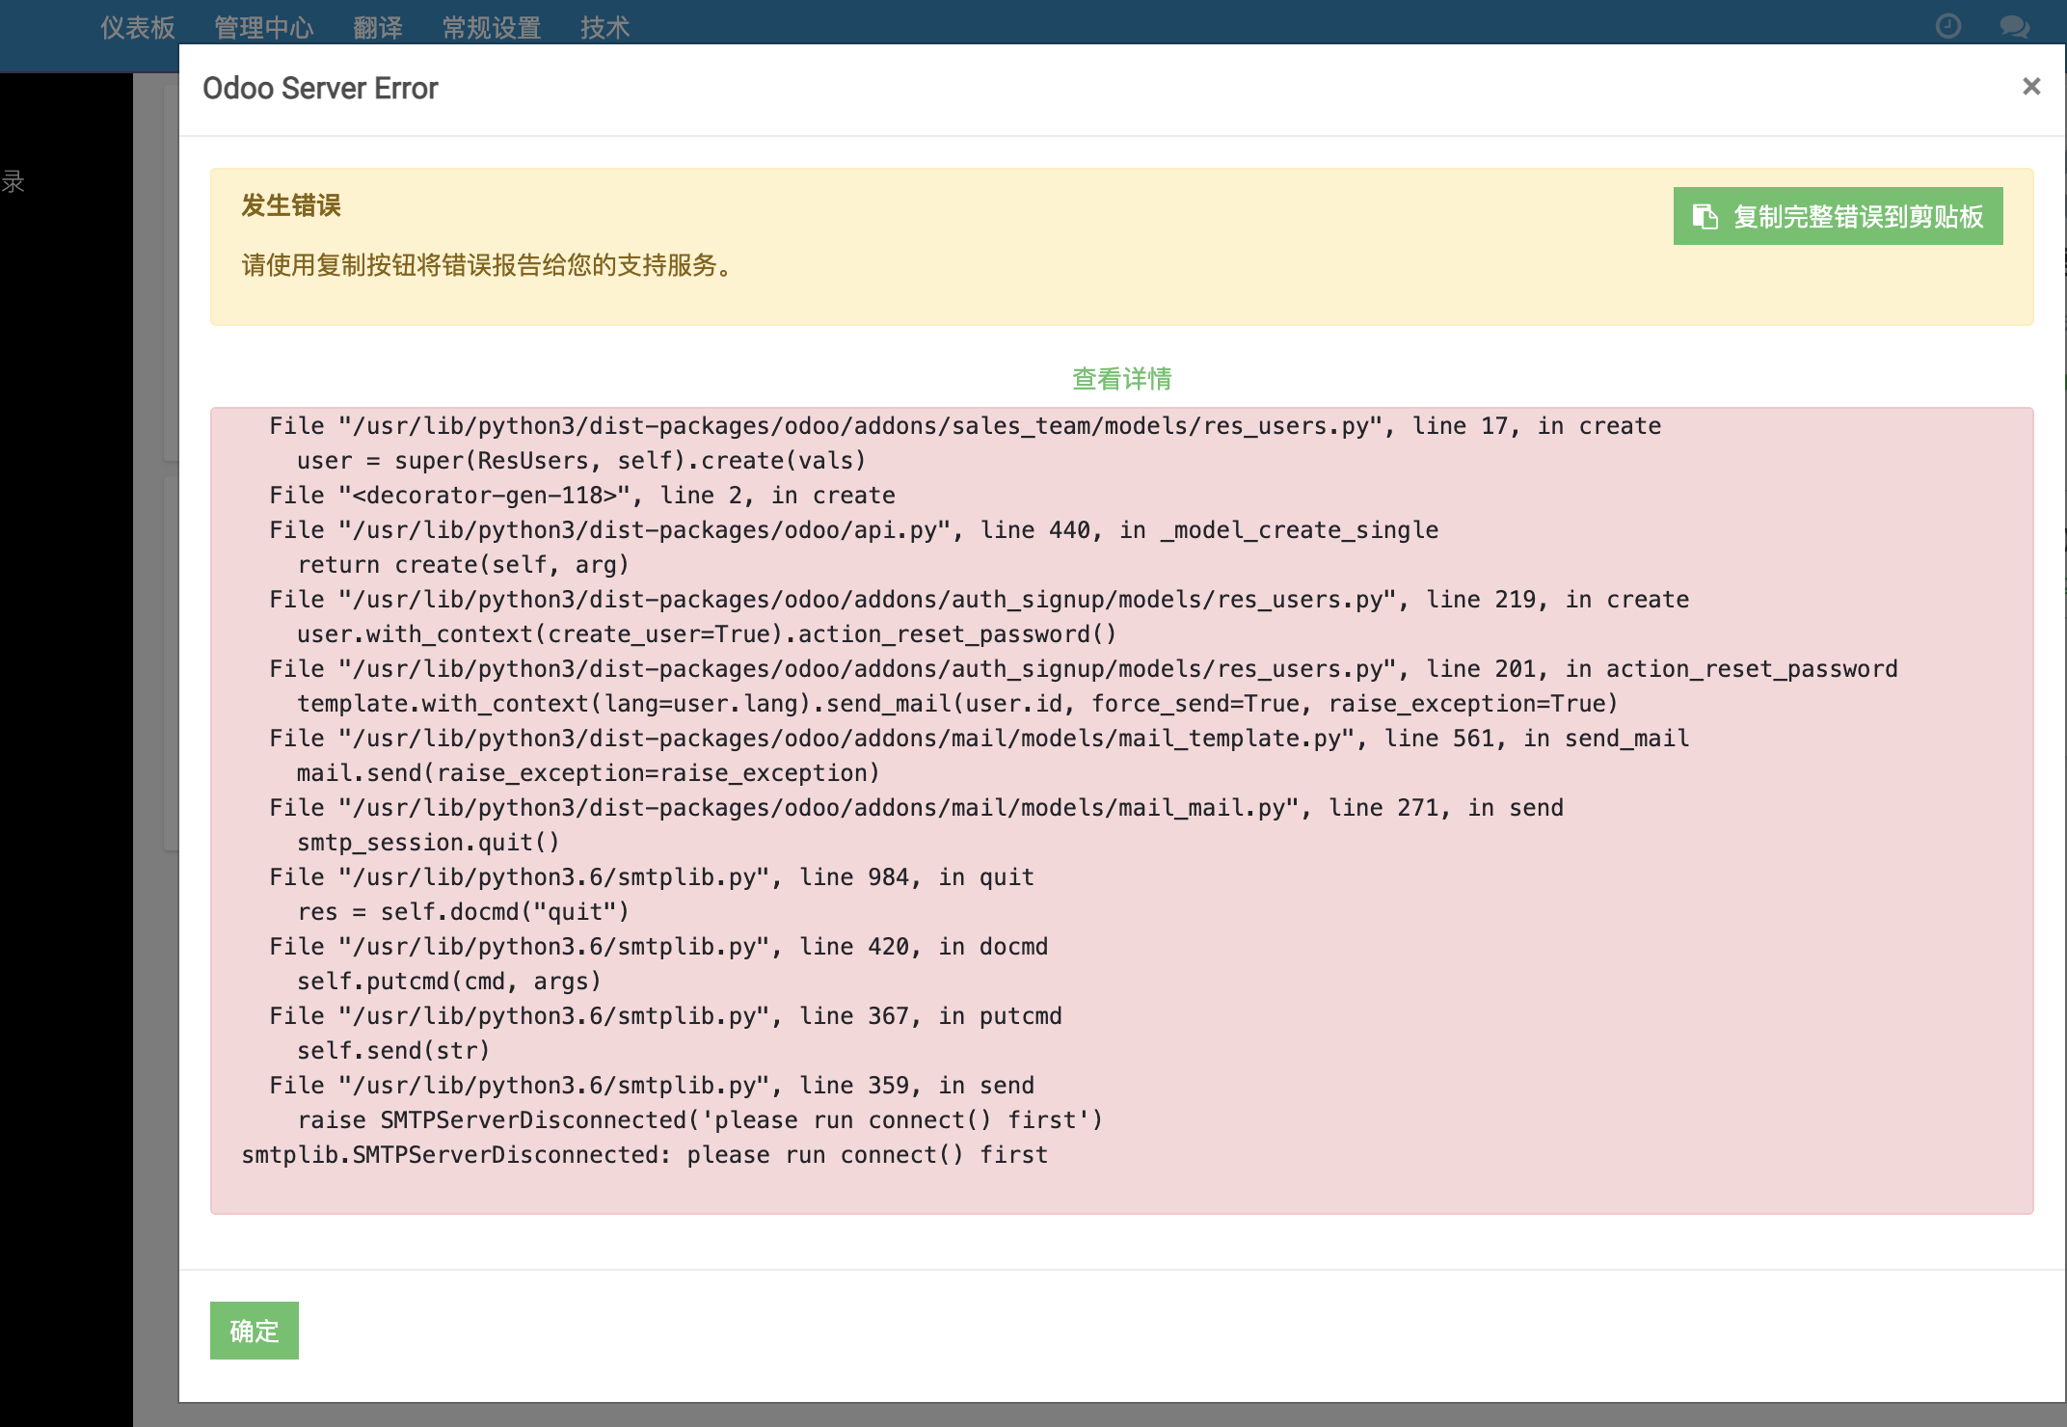This screenshot has height=1427, width=2067.
Task: Select the smtplib.py line 359 traceback entry
Action: pyautogui.click(x=651, y=1084)
